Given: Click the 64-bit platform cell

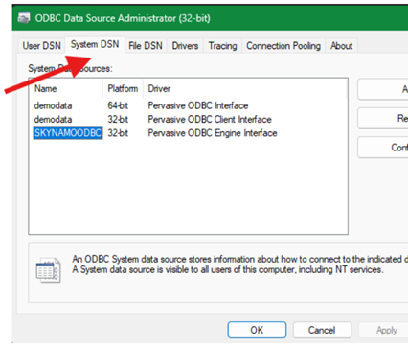Looking at the screenshot, I should click(x=118, y=105).
